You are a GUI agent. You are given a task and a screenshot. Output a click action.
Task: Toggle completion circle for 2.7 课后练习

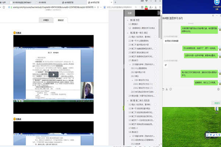(x=156, y=60)
